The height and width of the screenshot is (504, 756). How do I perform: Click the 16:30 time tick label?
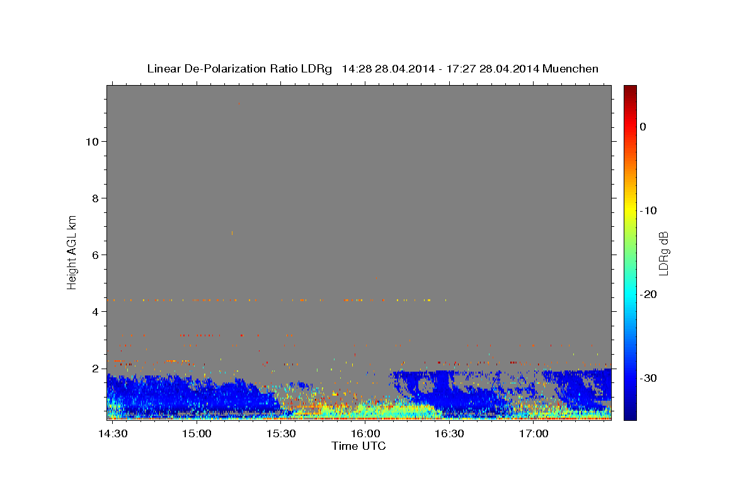click(449, 434)
